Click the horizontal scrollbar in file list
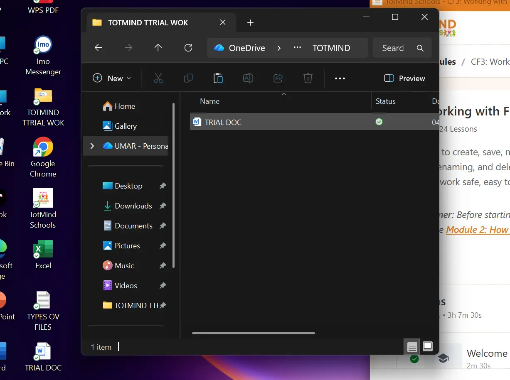This screenshot has height=380, width=510. coord(254,333)
